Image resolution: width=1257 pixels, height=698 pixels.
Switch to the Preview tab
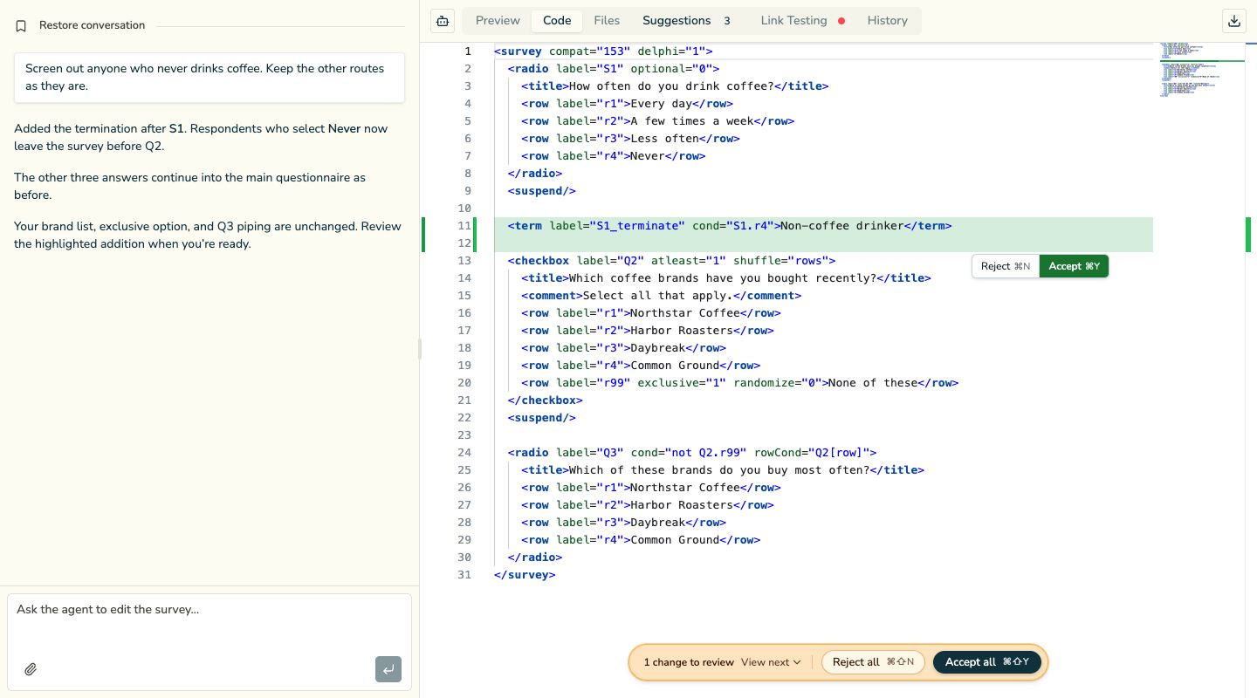498,21
